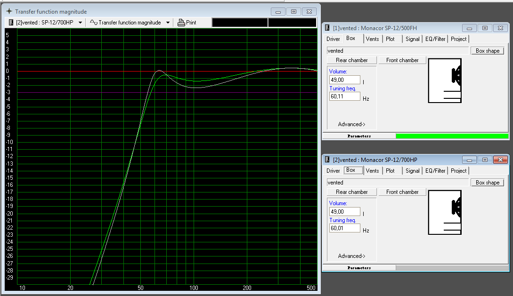
Task: Open Project tab in SP-12/700HP window
Action: point(458,170)
